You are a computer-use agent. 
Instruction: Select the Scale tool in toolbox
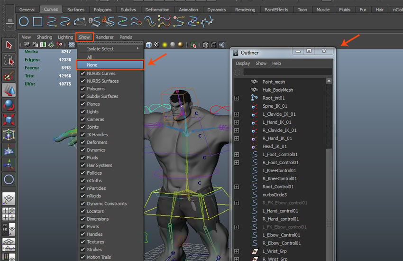[x=9, y=120]
